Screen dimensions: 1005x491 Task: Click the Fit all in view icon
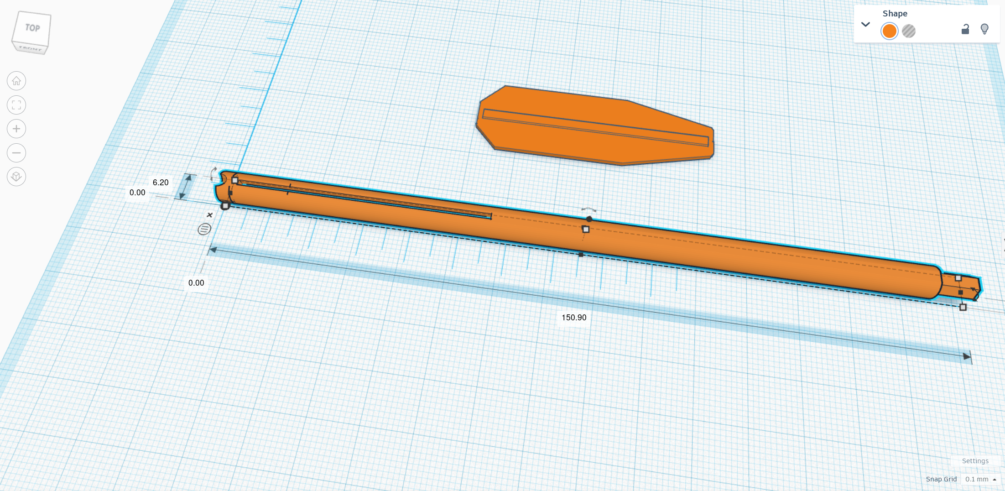16,105
